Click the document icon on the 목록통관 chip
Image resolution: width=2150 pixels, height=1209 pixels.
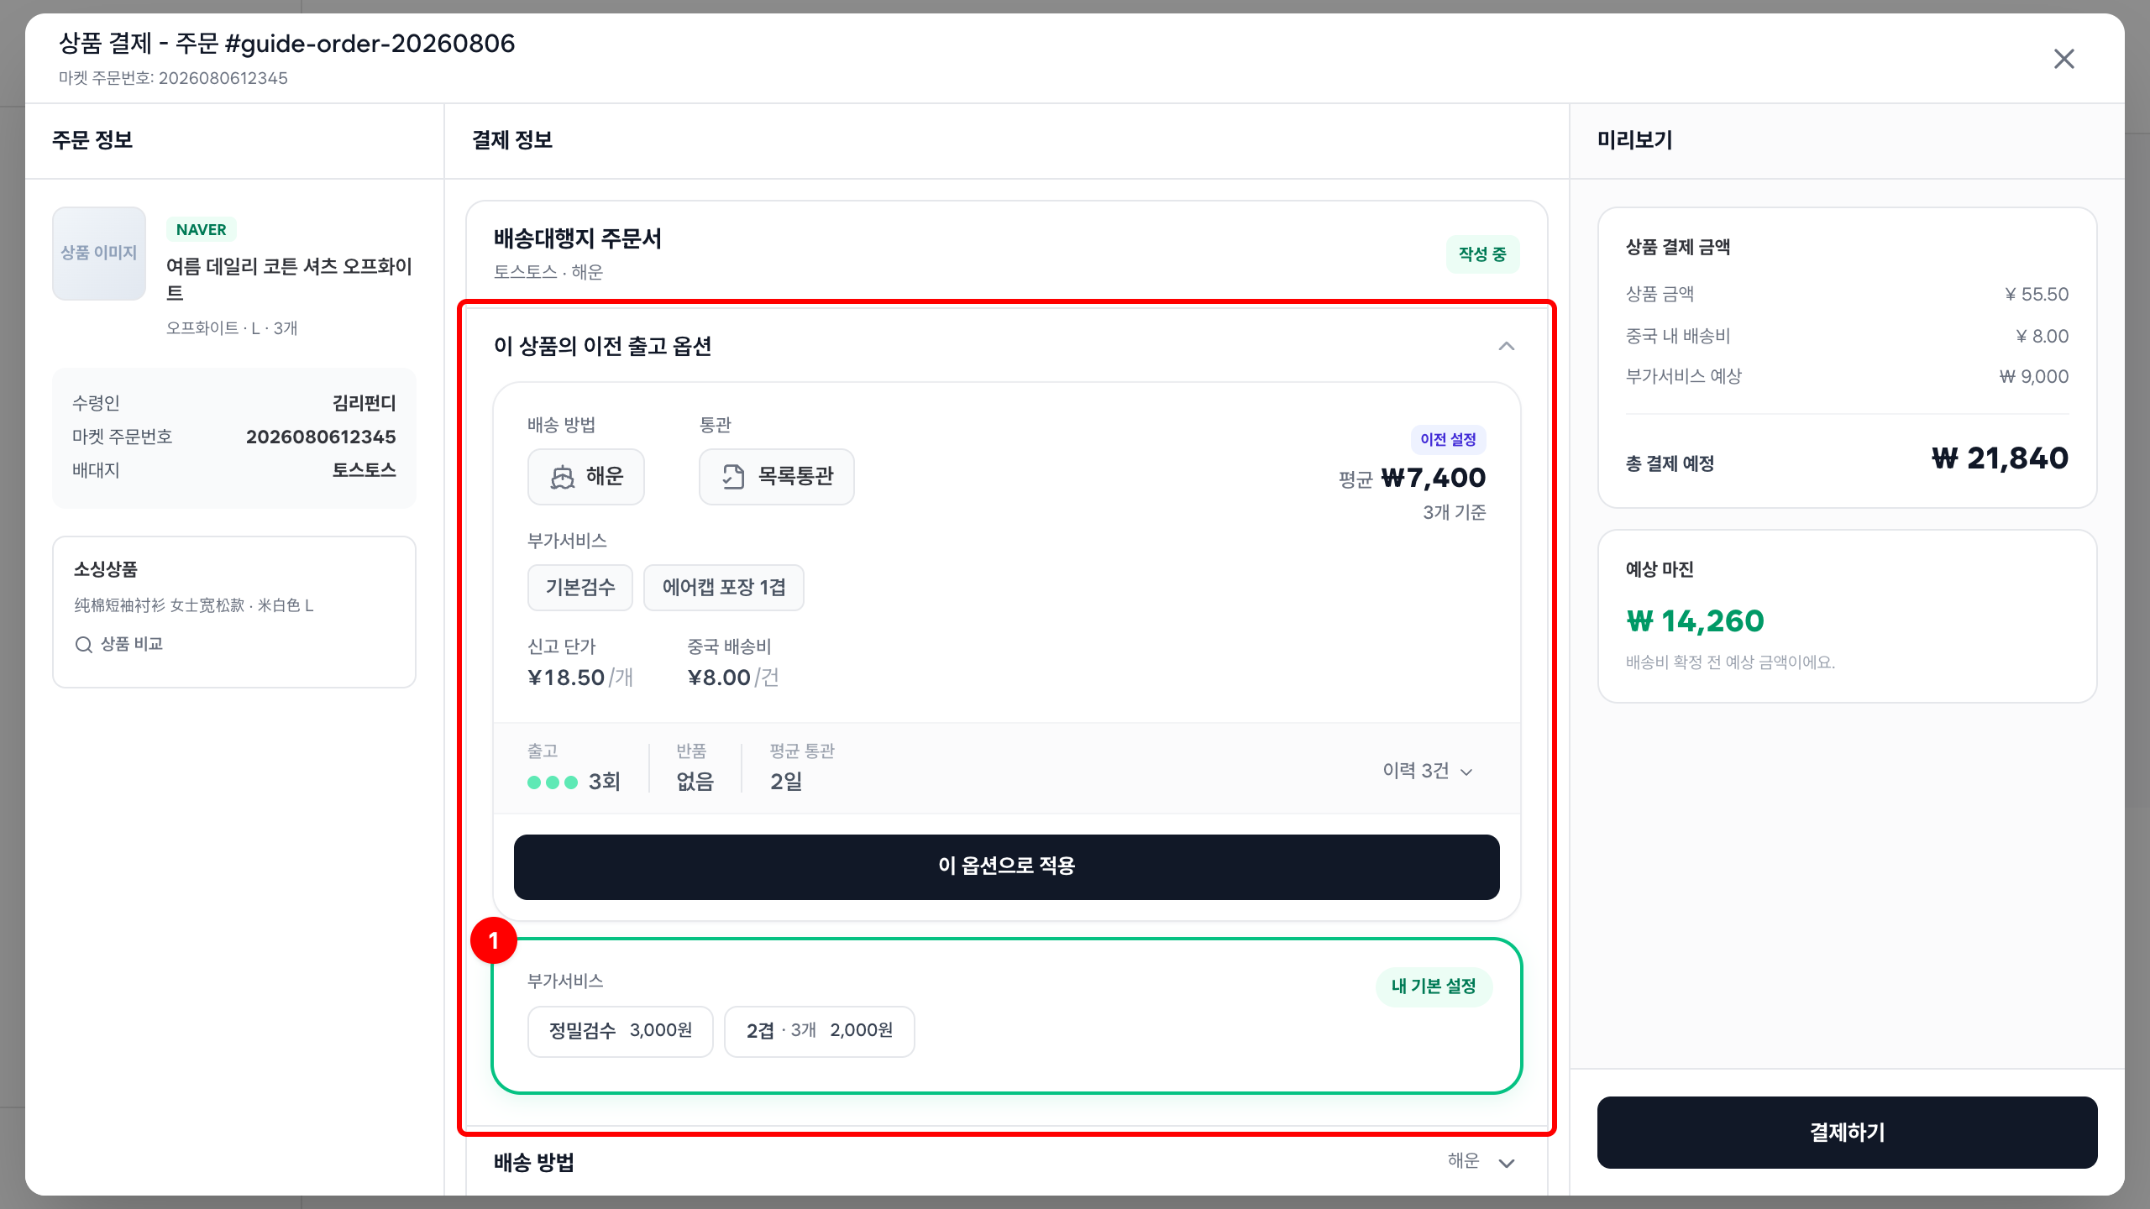[733, 477]
